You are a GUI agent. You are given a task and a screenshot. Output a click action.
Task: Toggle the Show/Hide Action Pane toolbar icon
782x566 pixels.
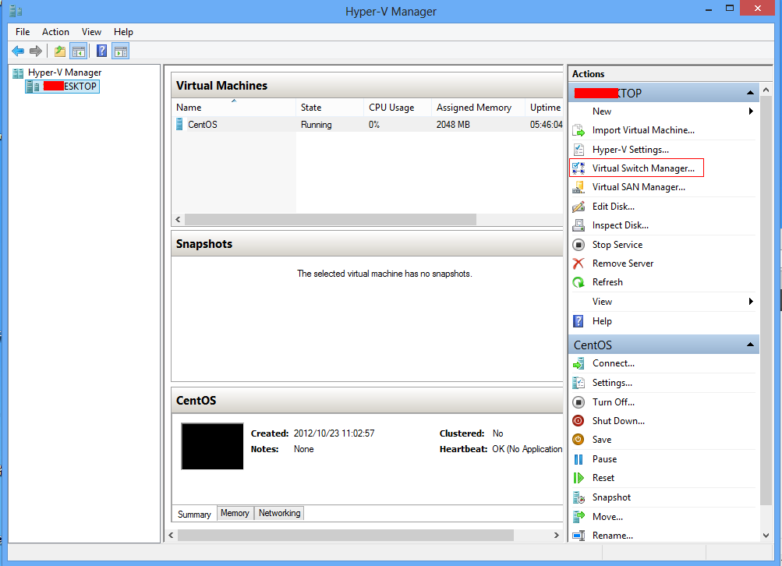pos(121,51)
